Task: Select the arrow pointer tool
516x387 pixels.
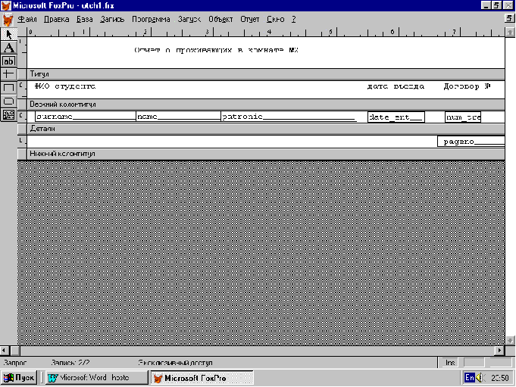Action: pos(8,34)
